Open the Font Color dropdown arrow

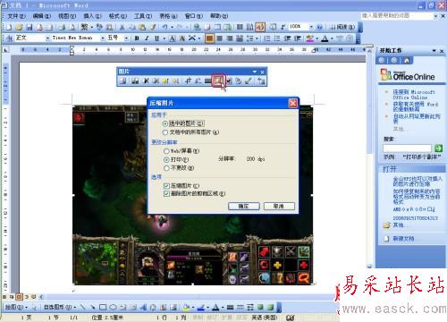(x=332, y=38)
